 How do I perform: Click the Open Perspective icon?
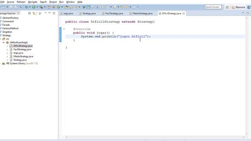pyautogui.click(x=227, y=7)
